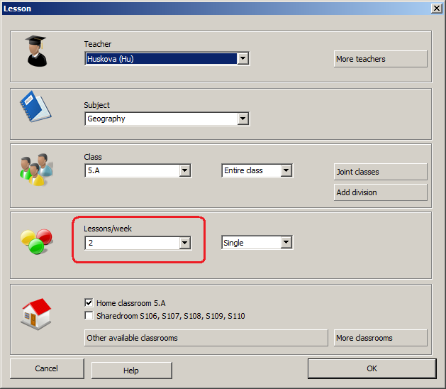This screenshot has height=389, width=446.
Task: Click the More teachers button
Action: pos(380,59)
